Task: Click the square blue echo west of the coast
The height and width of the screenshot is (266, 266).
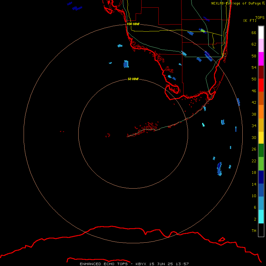Action: coord(126,64)
